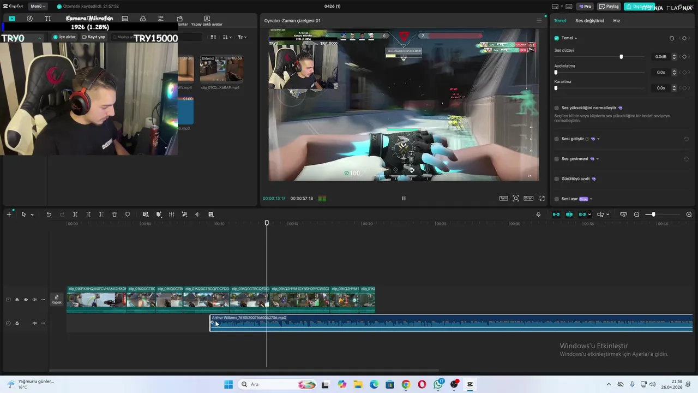Viewport: 698px width, 393px height.
Task: Switch media library to grid view
Action: click(213, 37)
